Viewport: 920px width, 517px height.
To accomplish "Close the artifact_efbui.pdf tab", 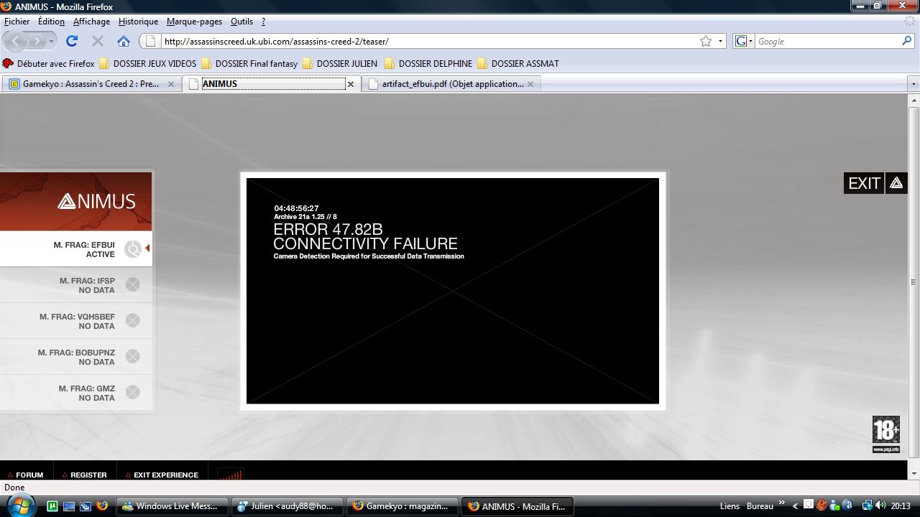I will [x=530, y=84].
